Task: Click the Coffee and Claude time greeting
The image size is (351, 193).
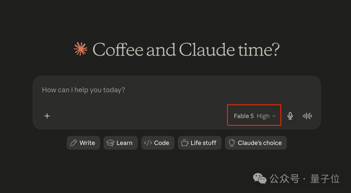Action: tap(186, 49)
